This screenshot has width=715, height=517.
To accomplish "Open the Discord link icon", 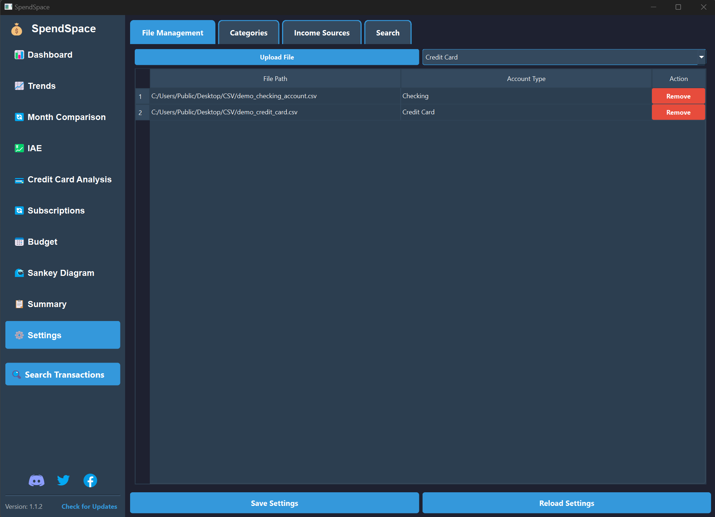I will pyautogui.click(x=37, y=480).
